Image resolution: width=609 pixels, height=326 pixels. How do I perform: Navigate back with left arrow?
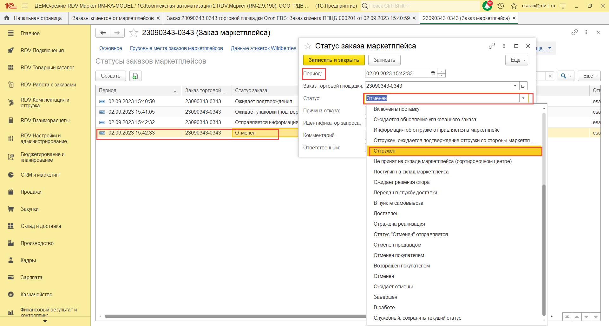pyautogui.click(x=103, y=33)
